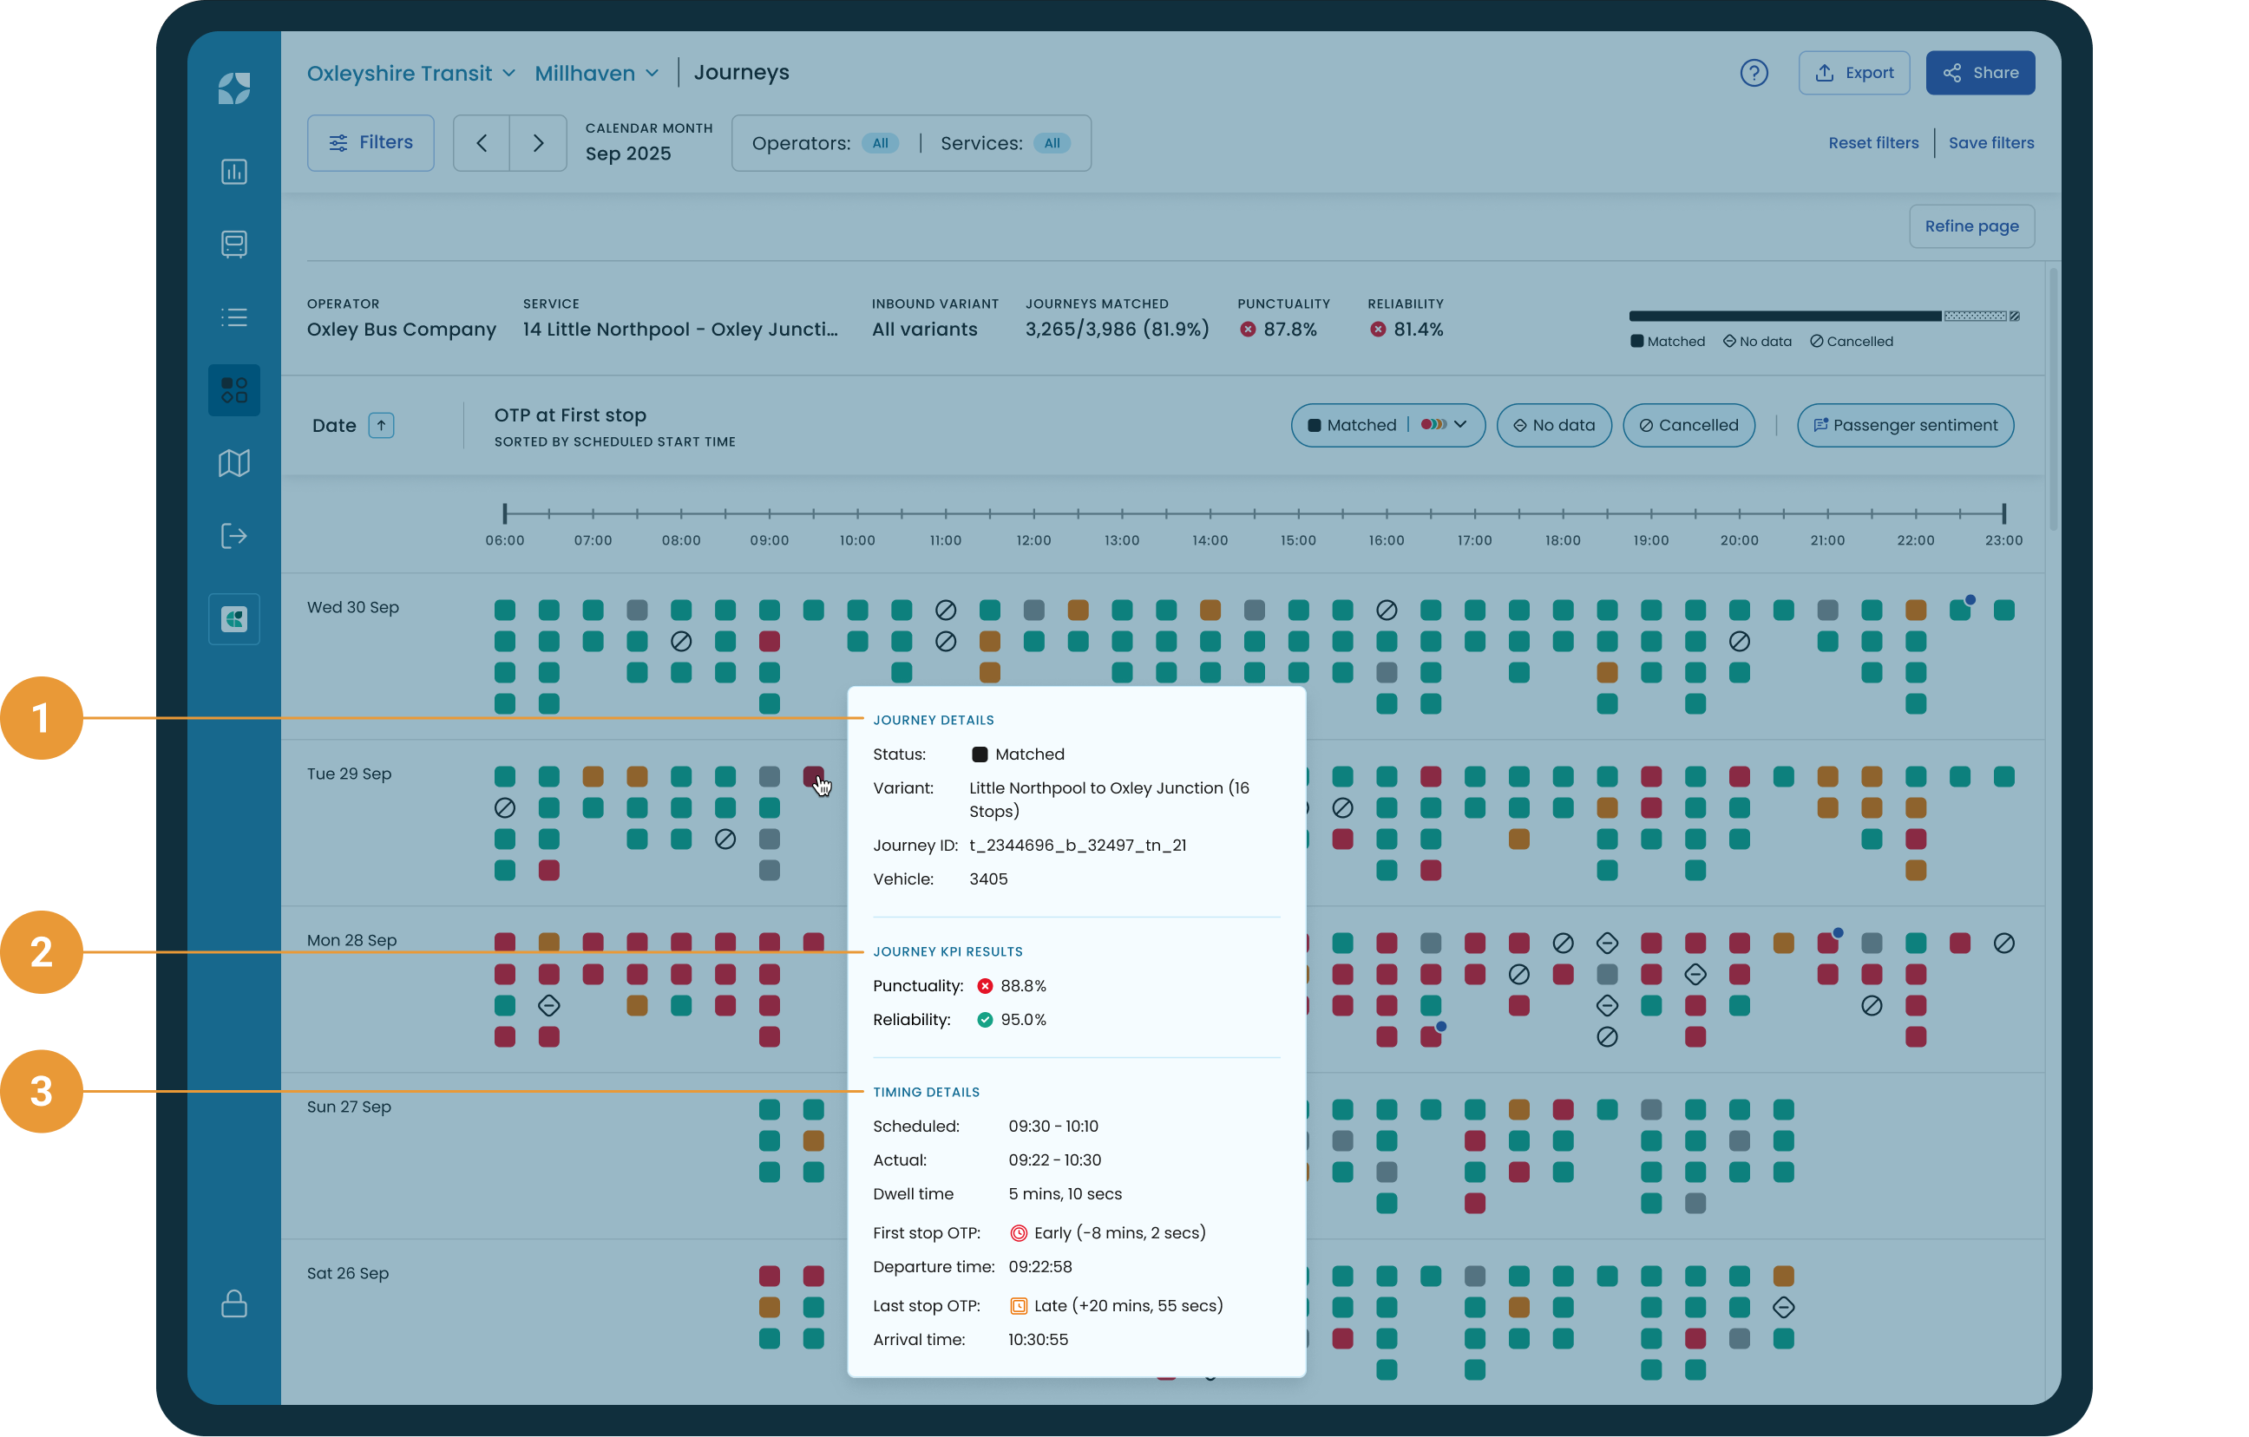Image resolution: width=2249 pixels, height=1437 pixels.
Task: Toggle the Cancelled filter pill
Action: coord(1688,426)
